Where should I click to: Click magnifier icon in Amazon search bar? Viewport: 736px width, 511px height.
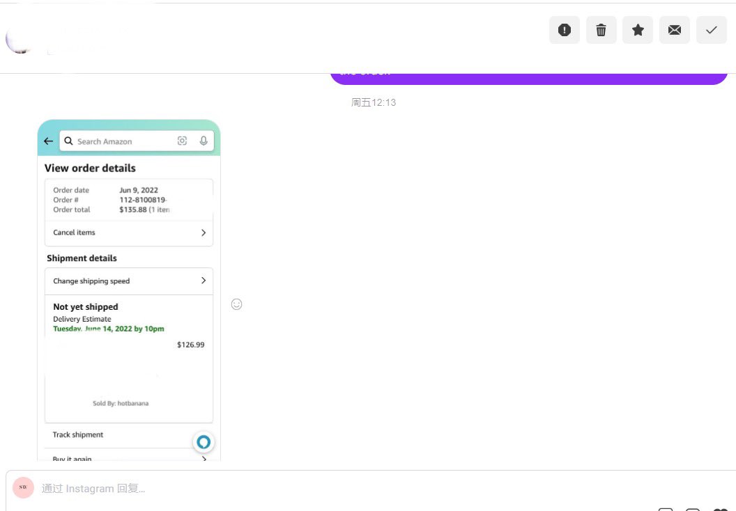point(68,141)
